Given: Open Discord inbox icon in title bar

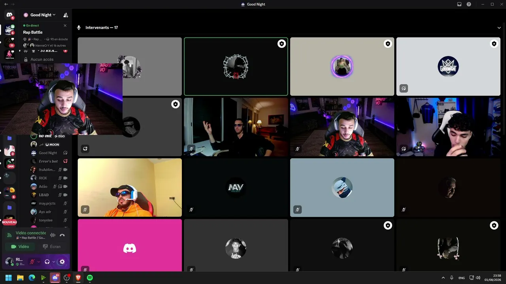Looking at the screenshot, I should point(459,4).
